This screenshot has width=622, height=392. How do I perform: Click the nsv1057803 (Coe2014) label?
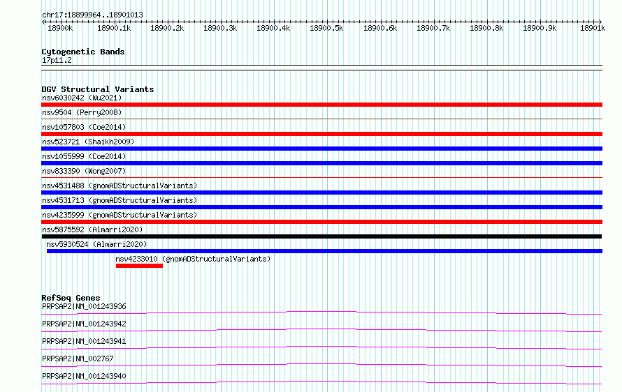pyautogui.click(x=84, y=127)
